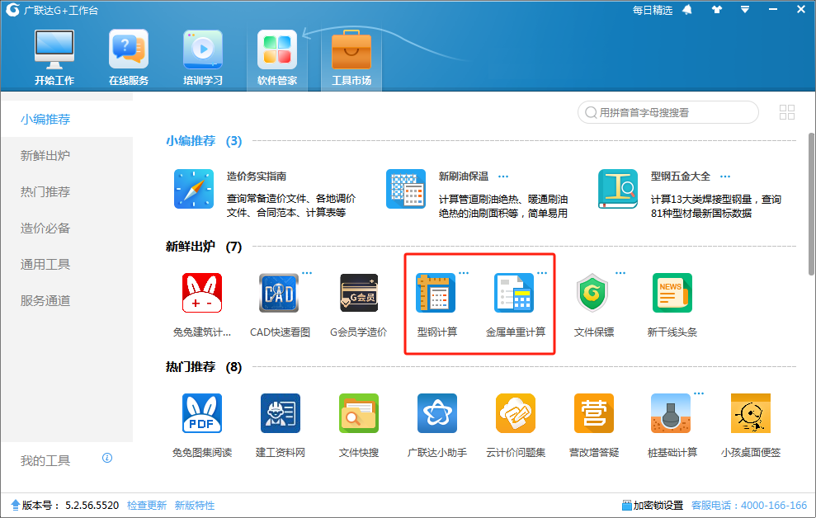Launch 兔兔建筑计算 rabbit icon
Image resolution: width=816 pixels, height=518 pixels.
click(x=202, y=293)
